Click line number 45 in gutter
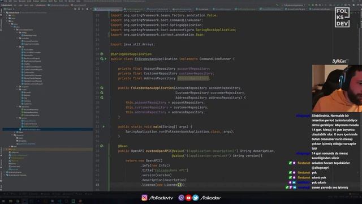 click(x=97, y=185)
